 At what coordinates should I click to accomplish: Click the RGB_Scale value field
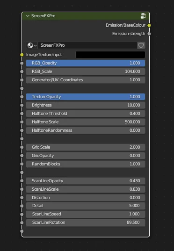point(86,72)
